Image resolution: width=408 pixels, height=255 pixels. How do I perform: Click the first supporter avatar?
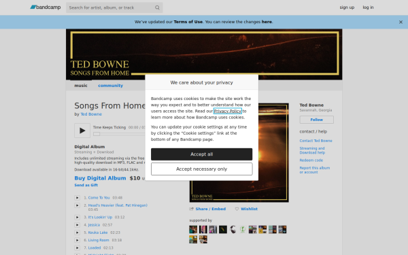(x=193, y=230)
